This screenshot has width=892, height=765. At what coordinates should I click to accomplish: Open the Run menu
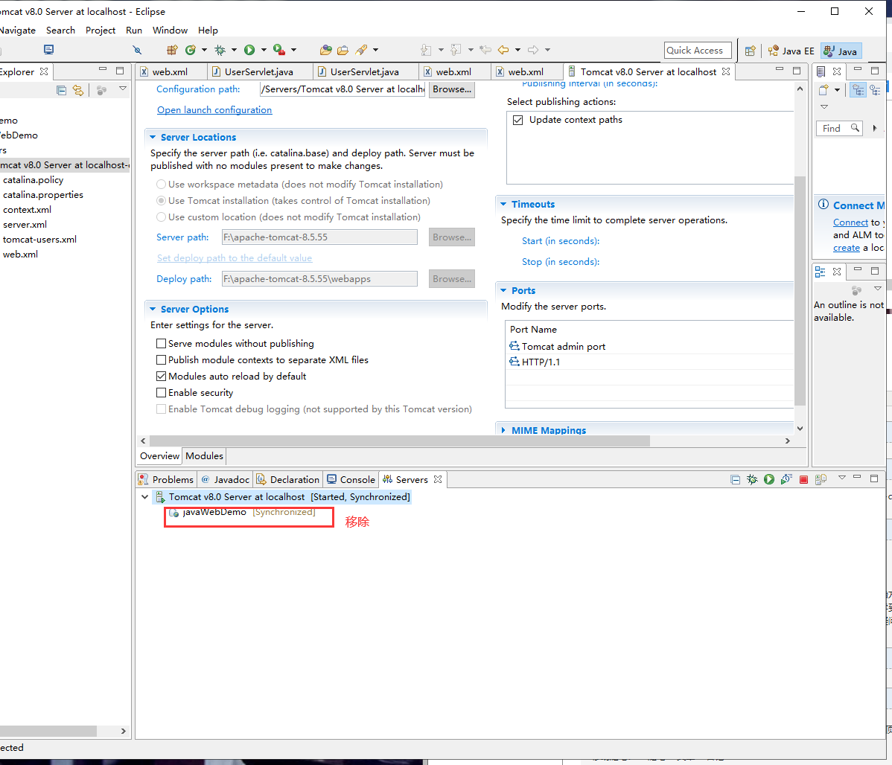pos(134,31)
